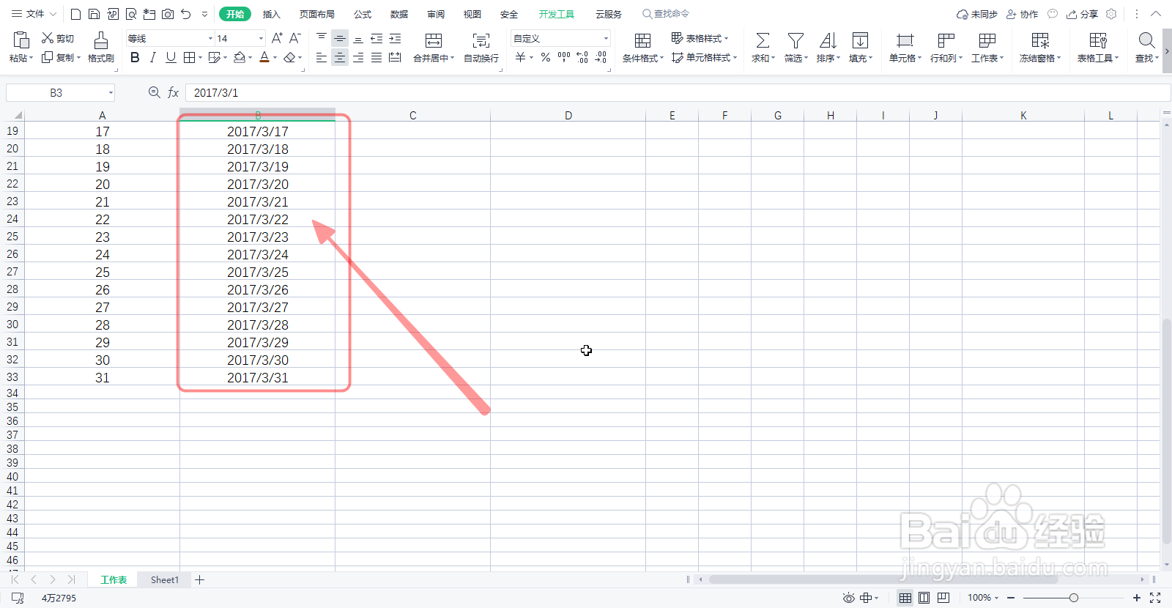This screenshot has height=608, width=1172.
Task: Set vertical middle alignment
Action: click(x=340, y=38)
